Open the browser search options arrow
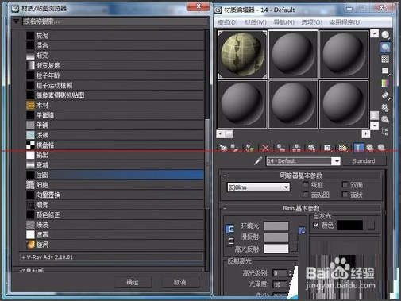 [16, 21]
